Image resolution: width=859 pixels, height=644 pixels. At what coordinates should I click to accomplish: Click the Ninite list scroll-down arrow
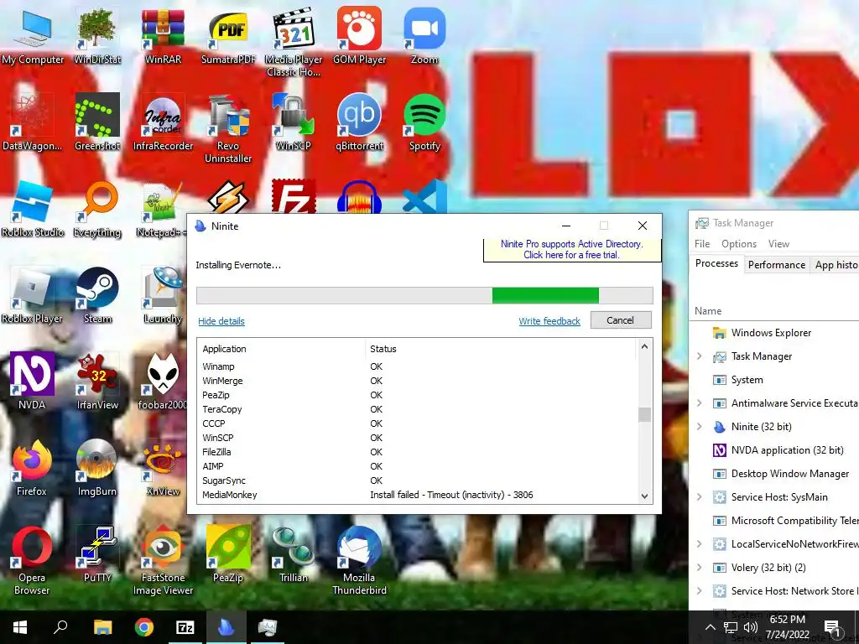pos(645,496)
